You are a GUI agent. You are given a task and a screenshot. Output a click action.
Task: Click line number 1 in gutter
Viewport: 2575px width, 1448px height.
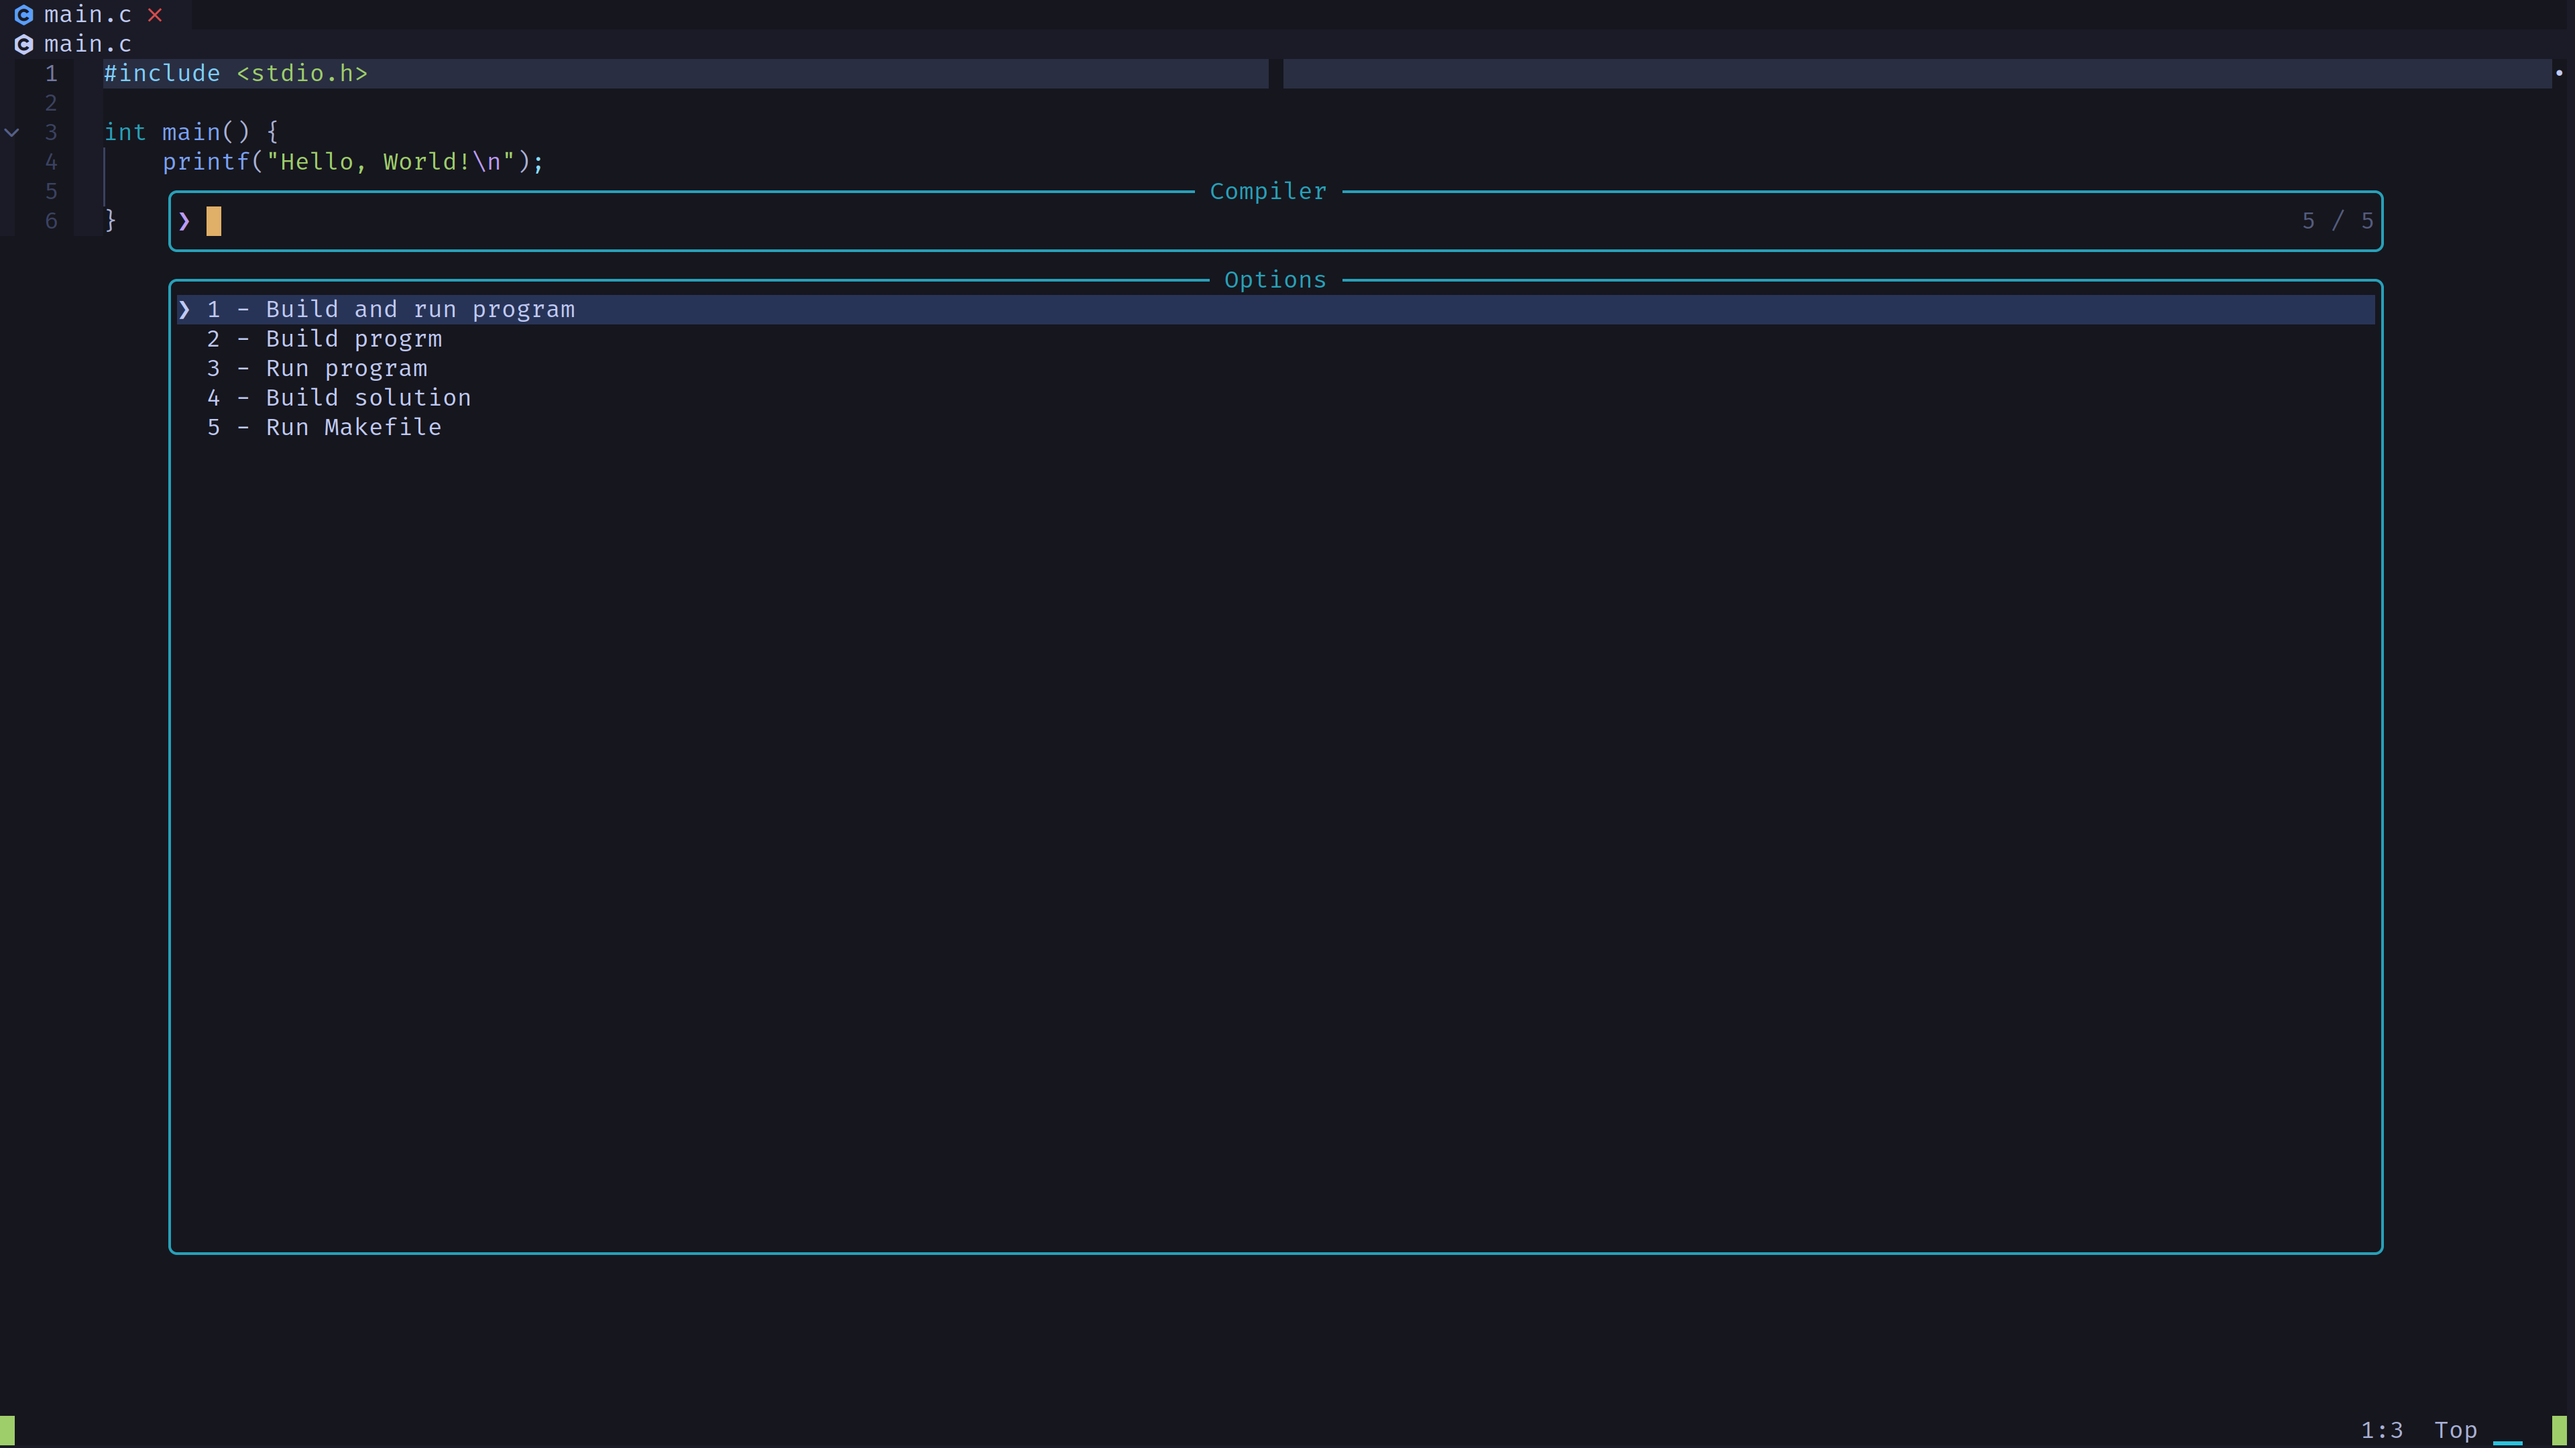(51, 74)
